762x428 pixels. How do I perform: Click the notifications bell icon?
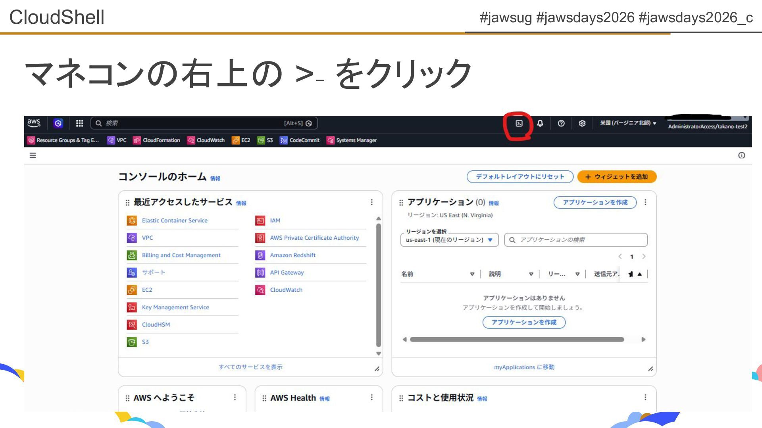point(540,124)
